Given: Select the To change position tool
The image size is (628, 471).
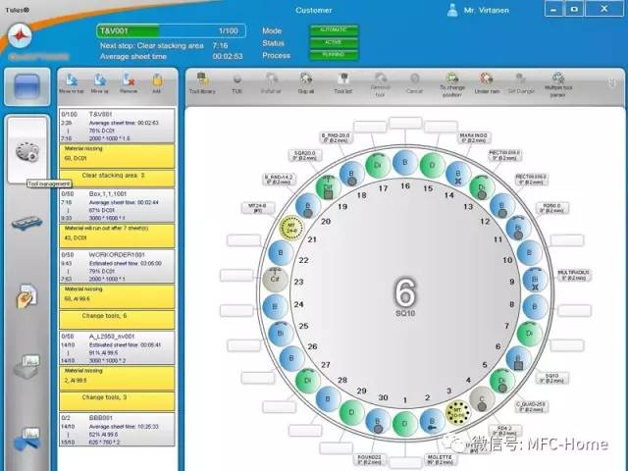Looking at the screenshot, I should (x=451, y=81).
